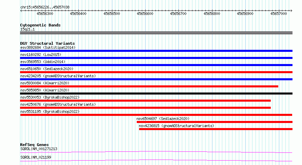Select the gray 15q21.1 cytogenetic band bar
The width and height of the screenshot is (302, 165).
pyautogui.click(x=156, y=33)
